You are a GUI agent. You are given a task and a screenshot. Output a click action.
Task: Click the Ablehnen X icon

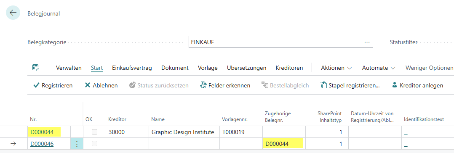(x=88, y=85)
